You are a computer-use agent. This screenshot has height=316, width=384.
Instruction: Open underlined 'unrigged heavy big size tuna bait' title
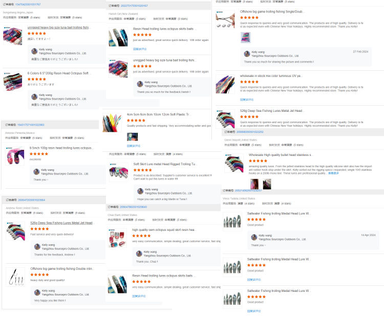pyautogui.click(x=58, y=28)
